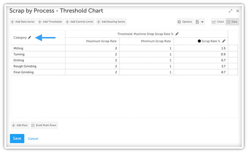Click Add Data Series button
248x153 pixels.
[x=23, y=22]
